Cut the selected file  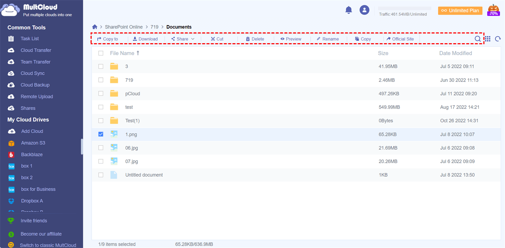point(217,39)
